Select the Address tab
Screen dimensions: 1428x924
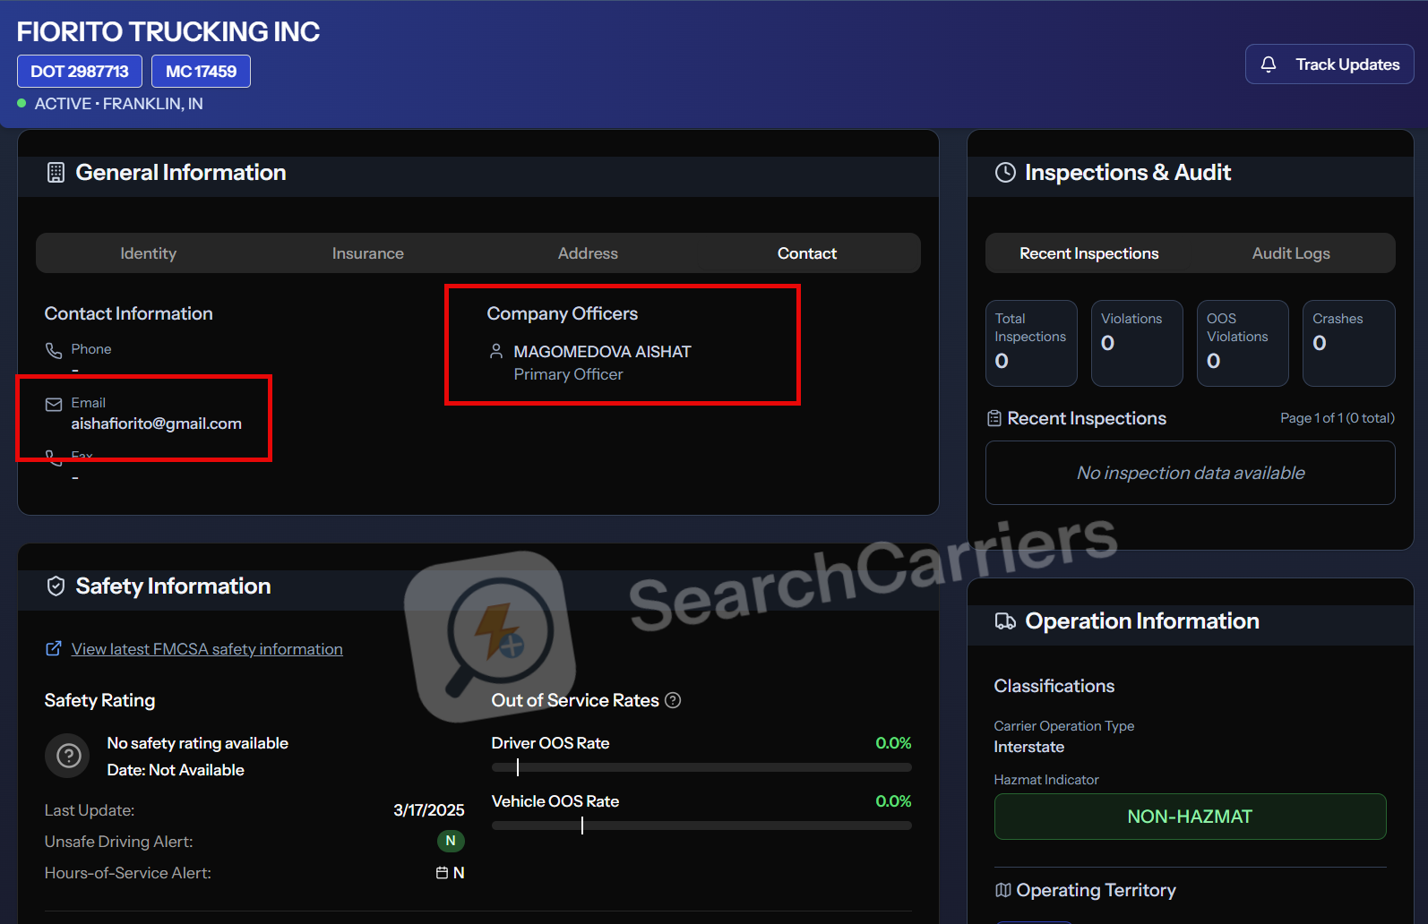point(588,253)
